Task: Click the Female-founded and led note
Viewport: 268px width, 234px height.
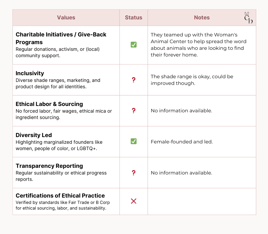Action: click(182, 142)
